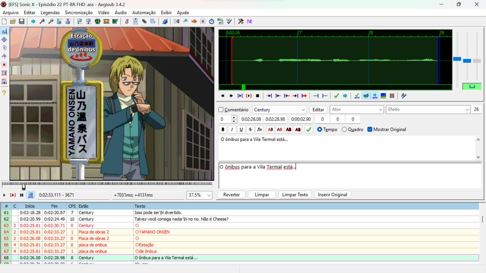The height and width of the screenshot is (273, 486).
Task: Commit line with the edit box green checkmark
Action: click(309, 129)
